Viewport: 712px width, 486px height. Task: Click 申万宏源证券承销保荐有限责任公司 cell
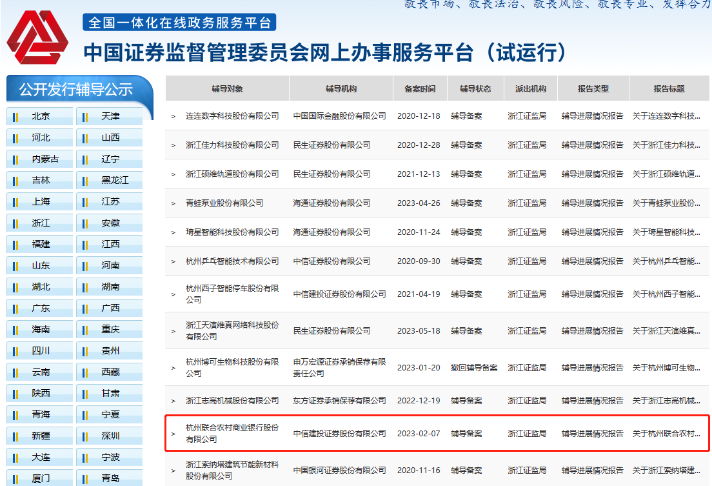pos(340,367)
